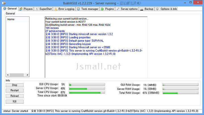The width and height of the screenshot is (204, 115).
Task: Click the Total CPU Usage progress bar
Action: click(87, 93)
